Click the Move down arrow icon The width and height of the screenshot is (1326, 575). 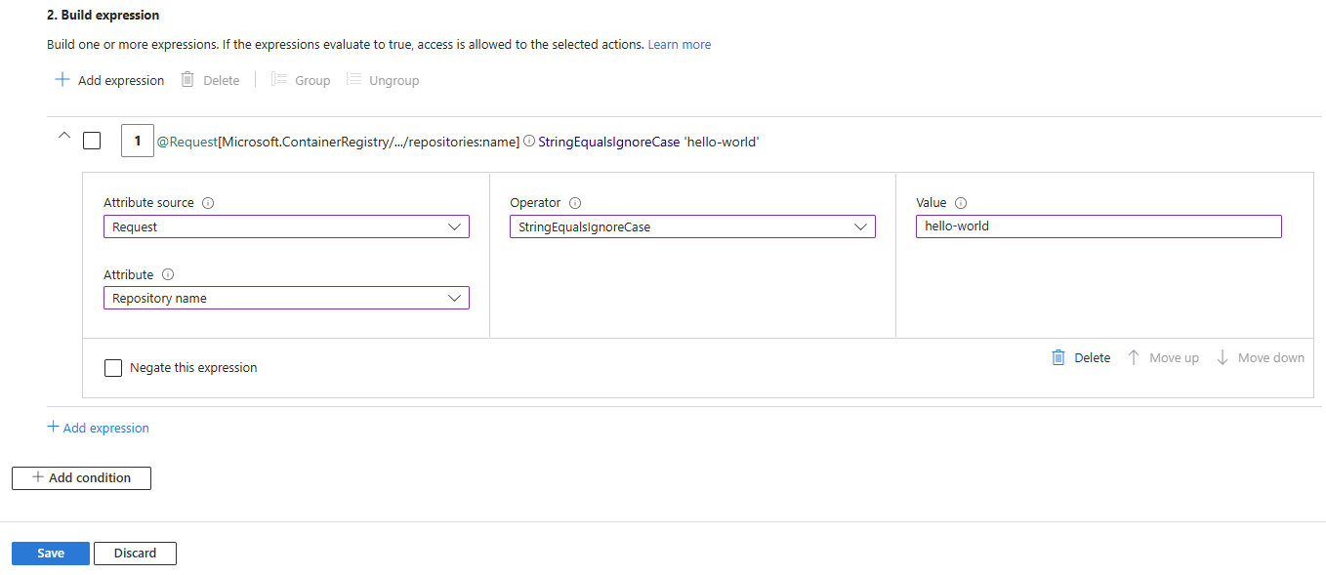point(1222,357)
